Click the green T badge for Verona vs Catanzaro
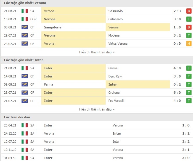193x161 pixels. [189, 19]
